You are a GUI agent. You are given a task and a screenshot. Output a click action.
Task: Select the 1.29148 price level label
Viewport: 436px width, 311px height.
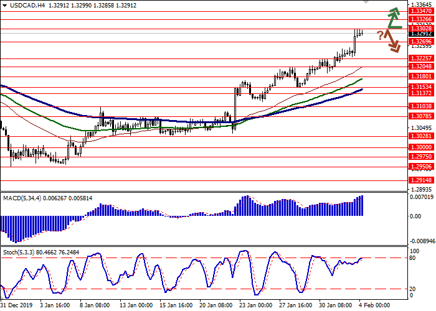tap(422, 180)
